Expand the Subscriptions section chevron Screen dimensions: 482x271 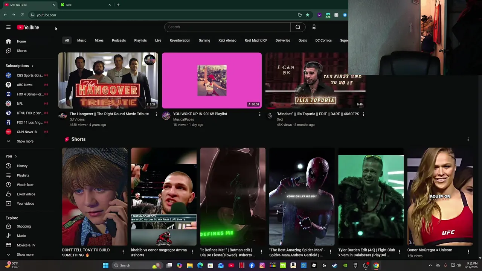click(x=32, y=66)
